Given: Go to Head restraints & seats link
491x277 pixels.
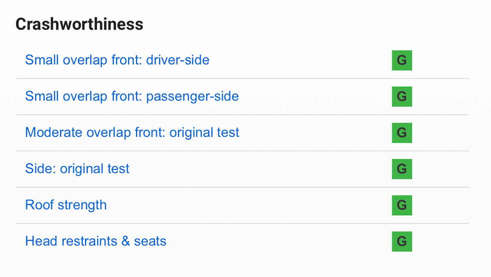Looking at the screenshot, I should (96, 241).
